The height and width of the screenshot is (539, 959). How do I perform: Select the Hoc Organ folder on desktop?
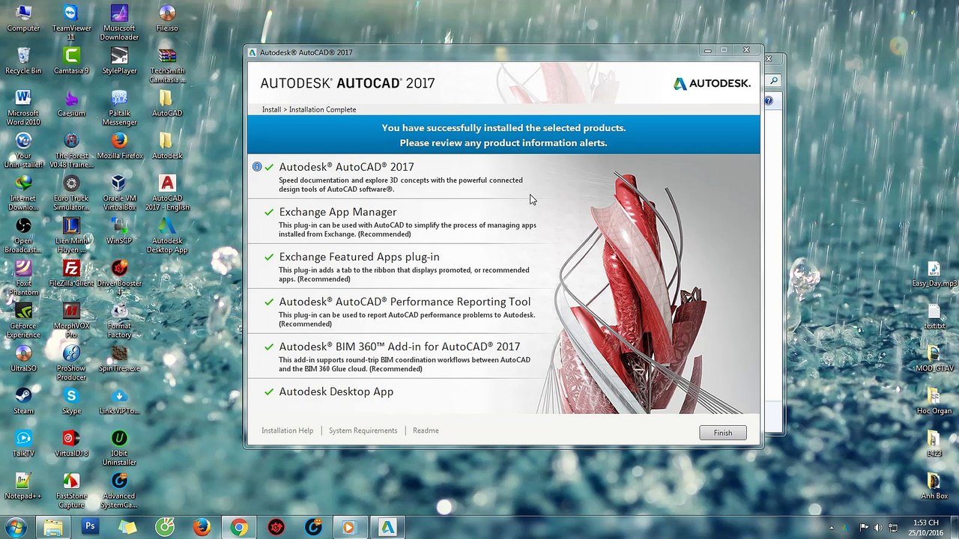[934, 402]
